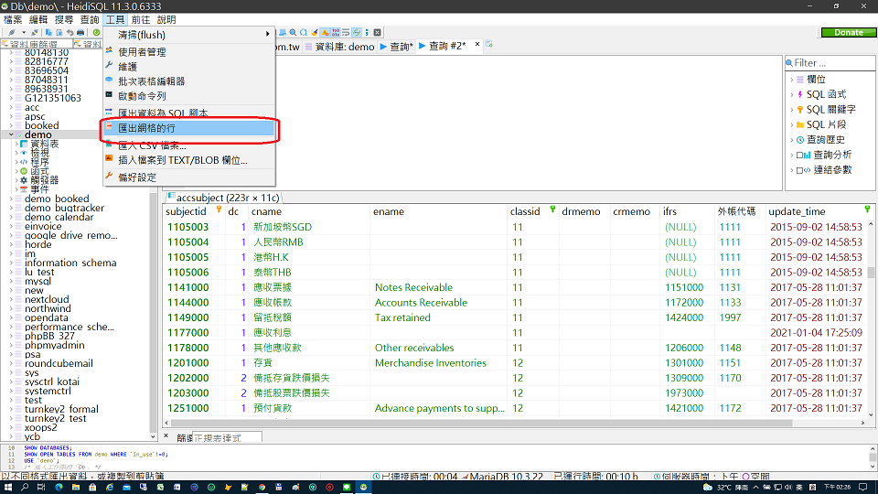Image resolution: width=878 pixels, height=494 pixels.
Task: Click the copy toolbar icon
Action: (x=48, y=33)
